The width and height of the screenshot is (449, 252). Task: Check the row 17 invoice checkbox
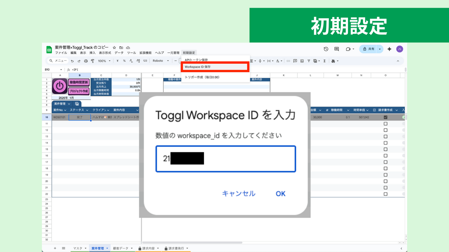[385, 162]
